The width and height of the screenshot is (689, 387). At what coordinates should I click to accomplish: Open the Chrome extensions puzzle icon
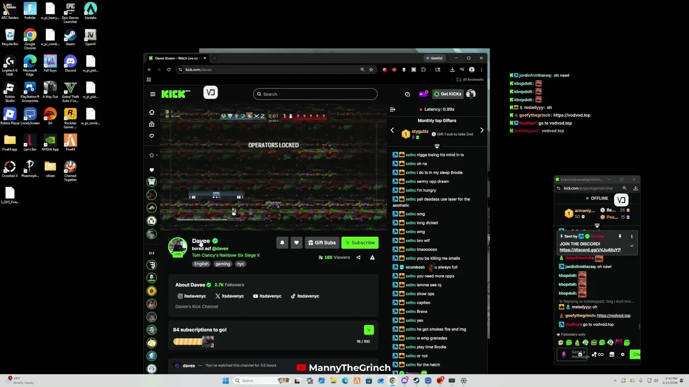423,69
